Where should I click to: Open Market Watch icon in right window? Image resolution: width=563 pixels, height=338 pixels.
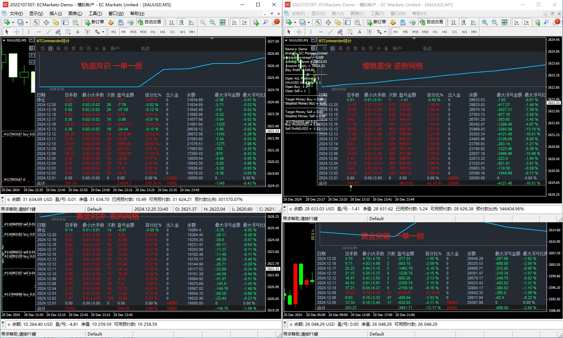click(318, 22)
